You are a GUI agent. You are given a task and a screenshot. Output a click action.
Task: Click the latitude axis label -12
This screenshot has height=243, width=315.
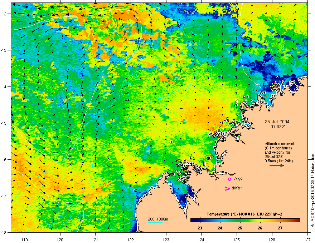(4, 14)
